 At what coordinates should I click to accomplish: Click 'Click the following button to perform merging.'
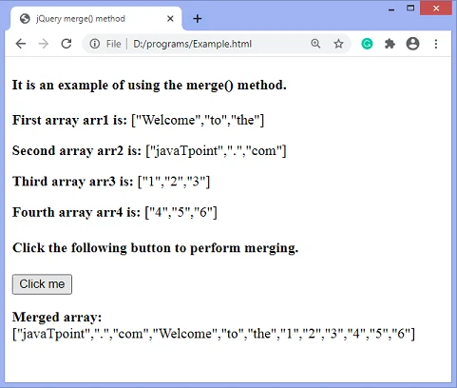pos(155,247)
